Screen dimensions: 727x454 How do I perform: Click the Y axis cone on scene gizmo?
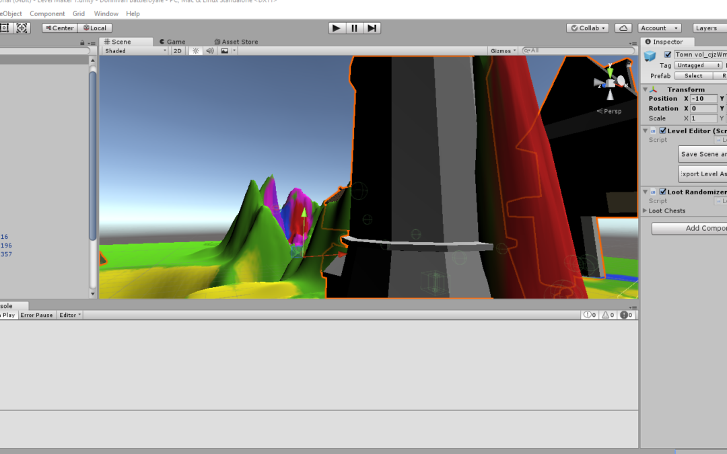click(610, 71)
